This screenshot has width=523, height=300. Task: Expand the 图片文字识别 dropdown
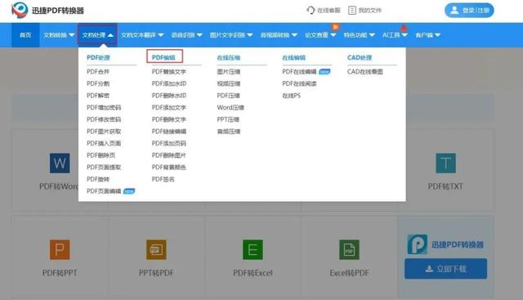[x=231, y=35]
